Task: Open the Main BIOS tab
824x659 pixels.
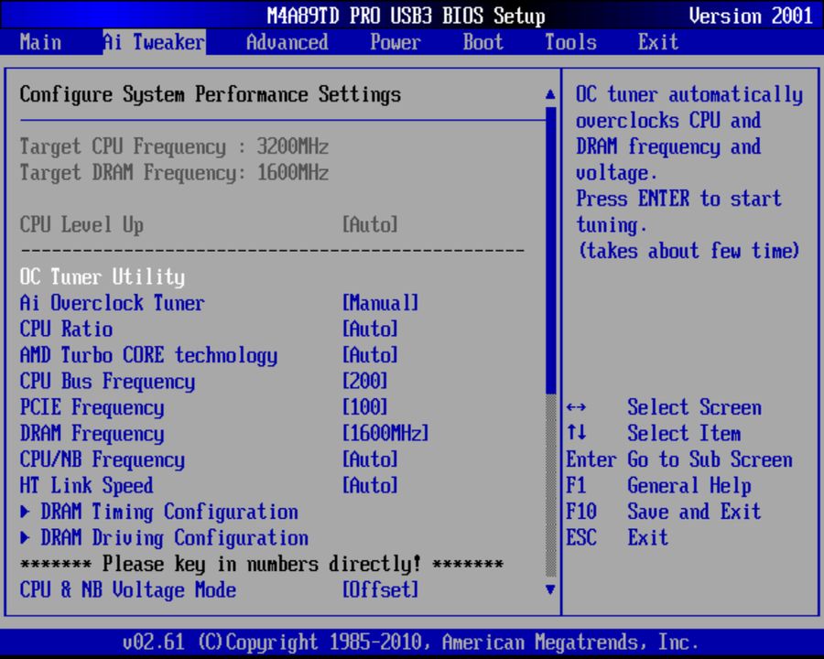Action: click(40, 42)
